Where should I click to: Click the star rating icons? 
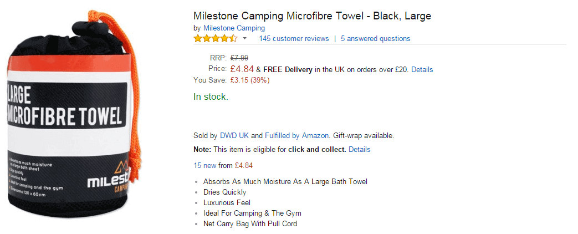tap(216, 38)
